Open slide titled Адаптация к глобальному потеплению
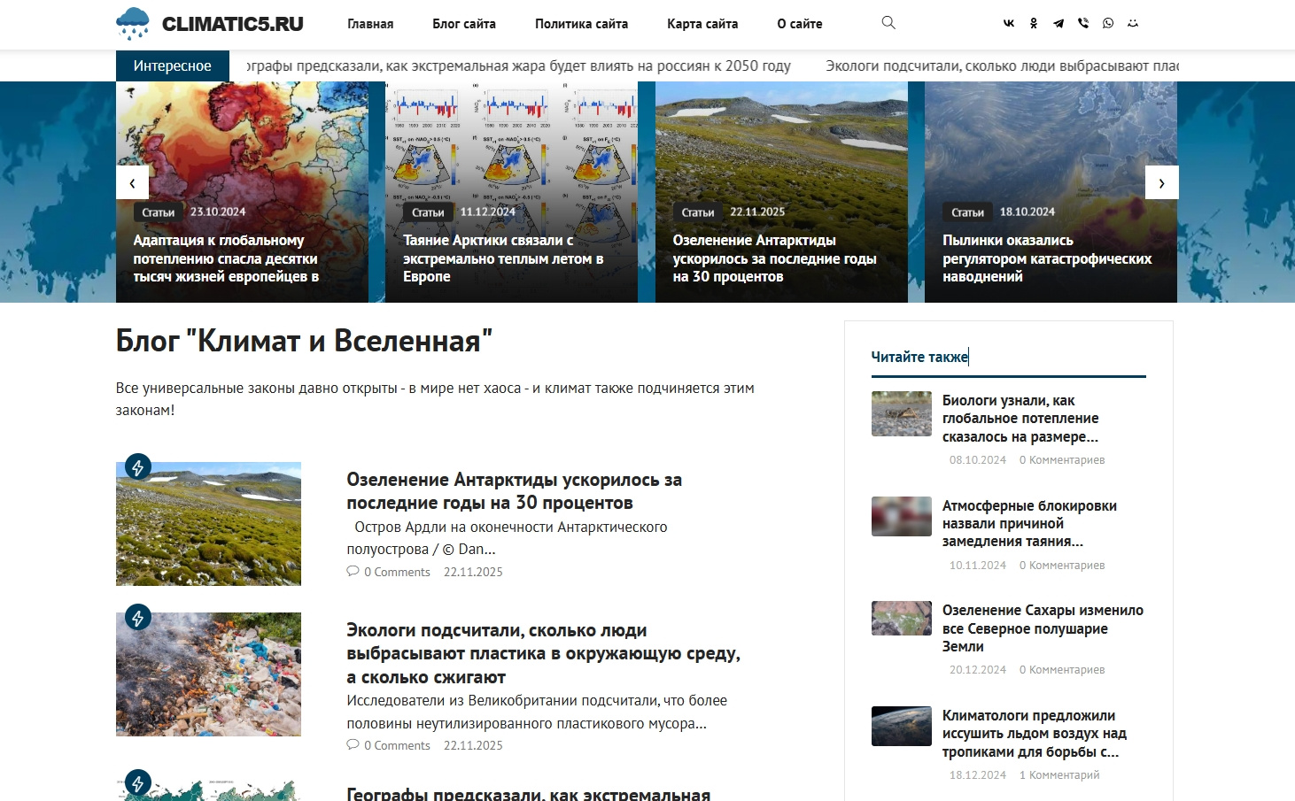This screenshot has width=1295, height=801. 226,258
